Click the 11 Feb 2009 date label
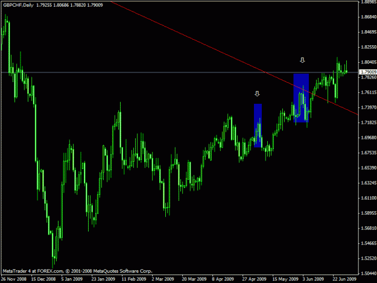Screen dimensions: 377x283 click(x=134, y=279)
